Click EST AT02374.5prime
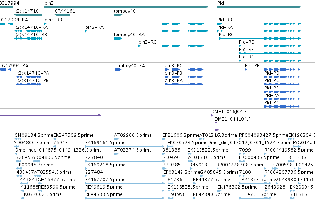315x200 pixels. click(x=116, y=154)
